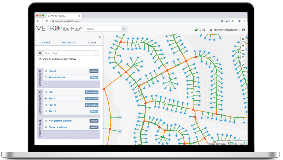The height and width of the screenshot is (160, 283).
Task: Focus the VETRO FiberMap search field
Action: click(103, 29)
